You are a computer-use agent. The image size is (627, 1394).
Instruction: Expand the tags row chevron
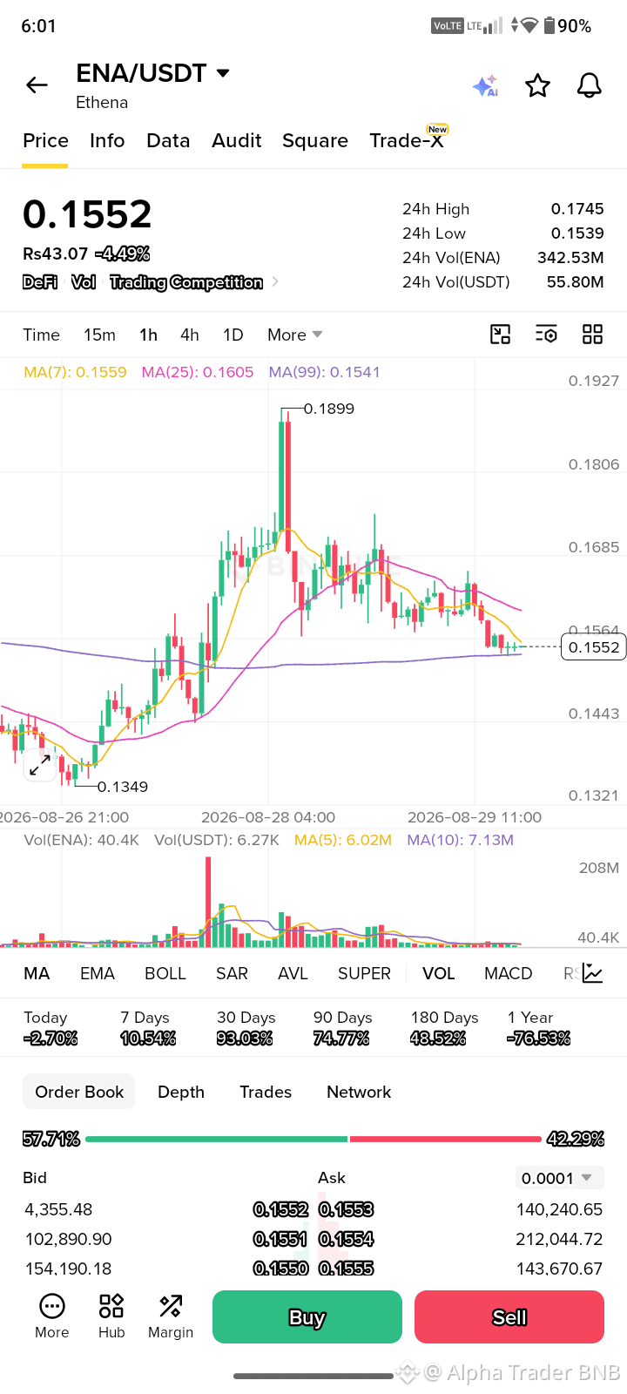[x=275, y=281]
